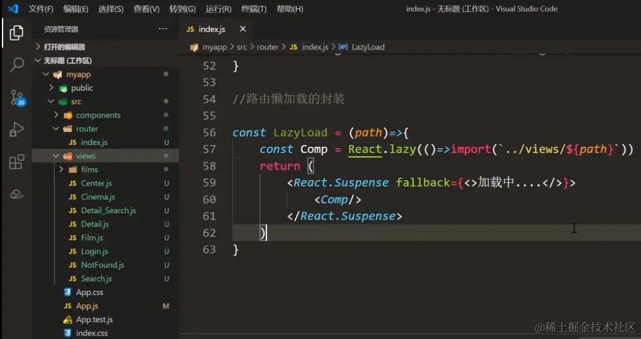Open the 运行(R) menu
Viewport: 641px width, 339px height.
pos(218,9)
